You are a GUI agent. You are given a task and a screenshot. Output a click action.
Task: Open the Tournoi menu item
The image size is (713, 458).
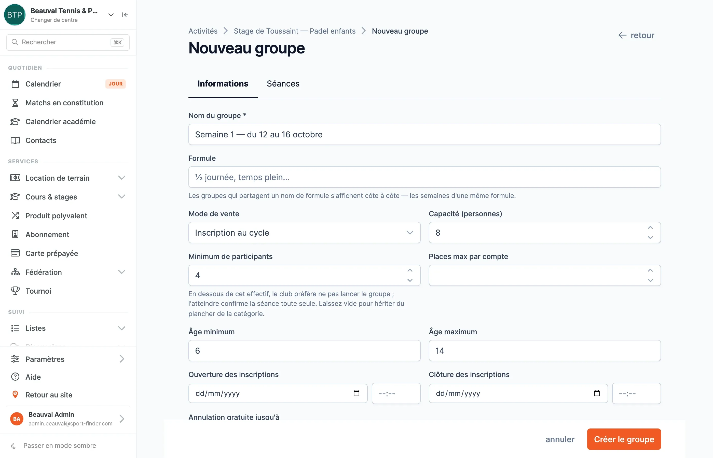tap(38, 291)
